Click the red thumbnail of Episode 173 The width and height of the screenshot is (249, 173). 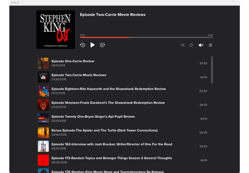[43, 160]
